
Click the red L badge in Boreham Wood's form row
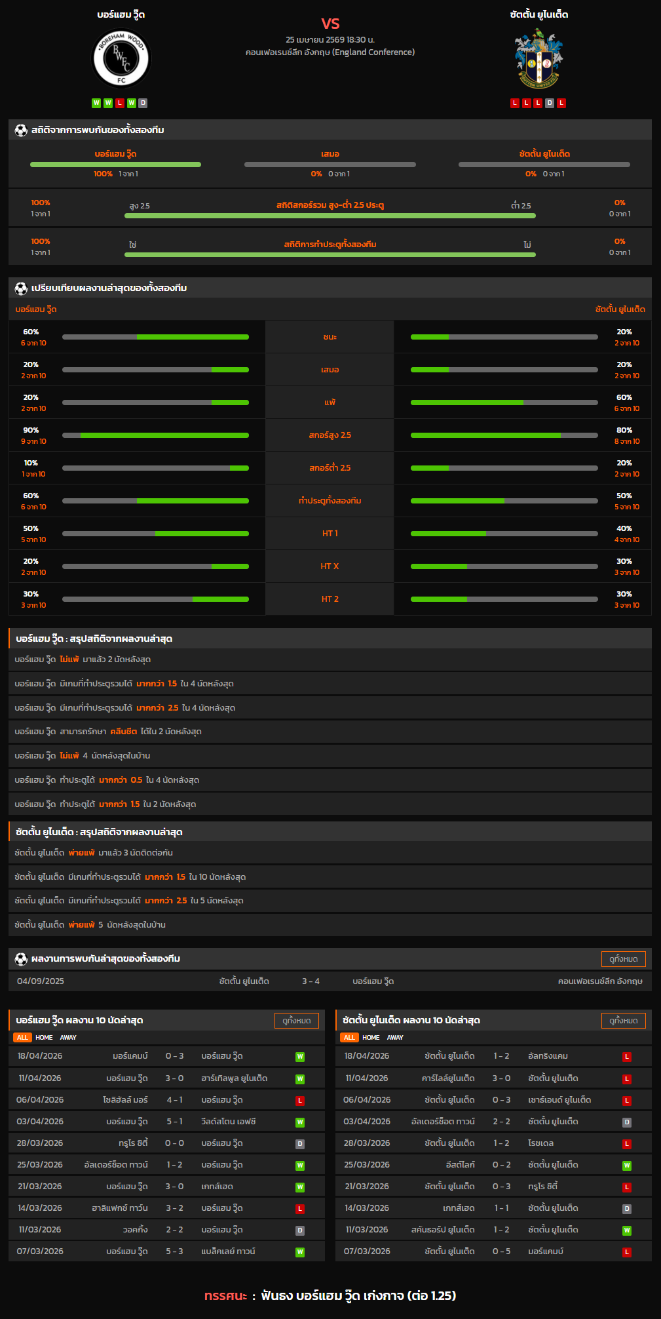[x=120, y=103]
